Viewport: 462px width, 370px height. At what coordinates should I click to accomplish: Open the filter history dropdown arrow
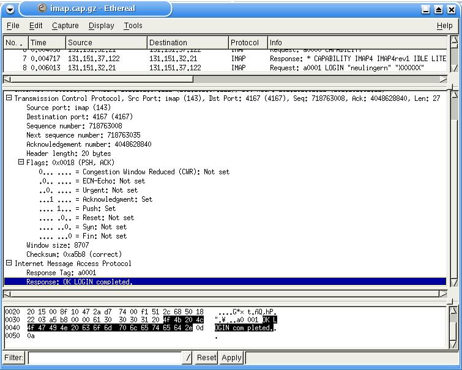click(x=188, y=358)
